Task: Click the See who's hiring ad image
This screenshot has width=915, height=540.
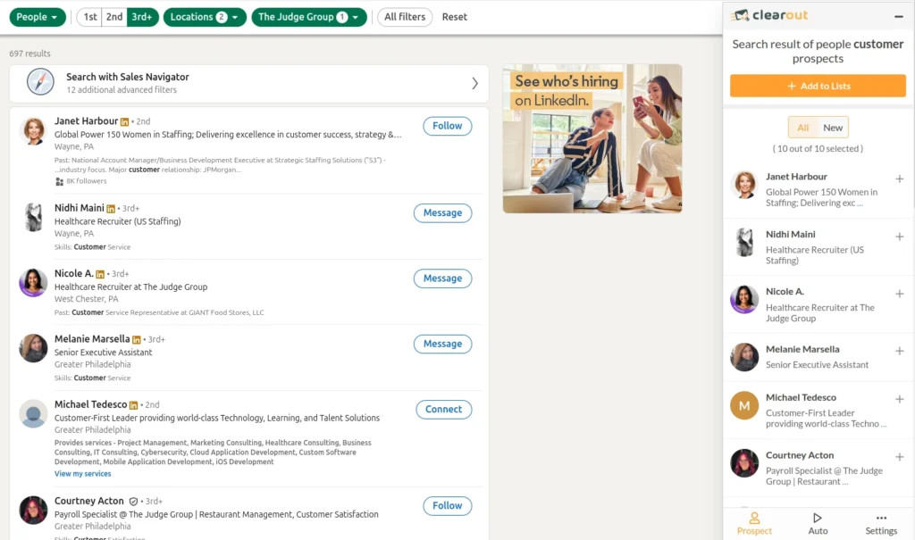Action: [x=592, y=138]
